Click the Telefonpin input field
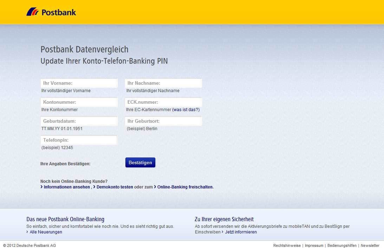 (79, 140)
